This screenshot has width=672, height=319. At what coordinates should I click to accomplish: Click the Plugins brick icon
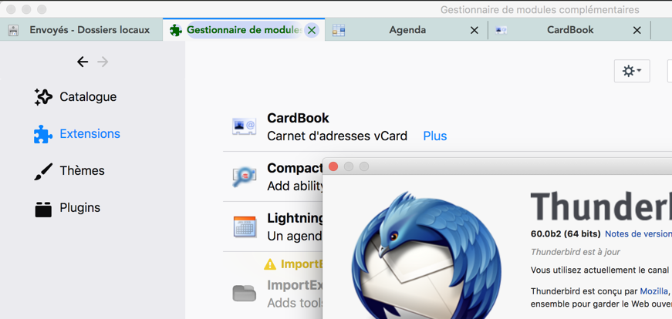coord(43,209)
